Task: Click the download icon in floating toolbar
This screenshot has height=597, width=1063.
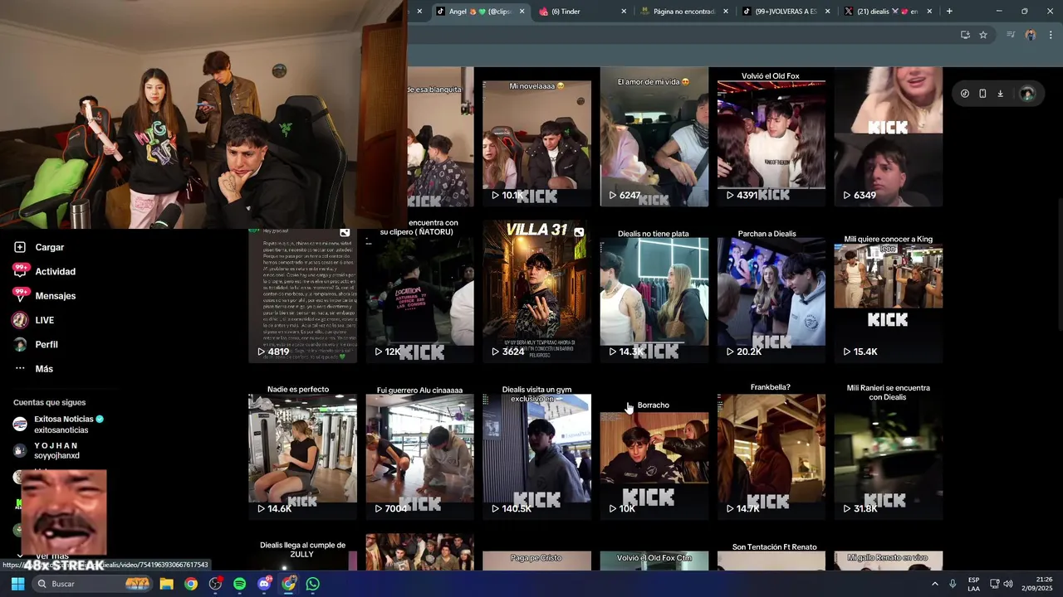Action: 1000,94
